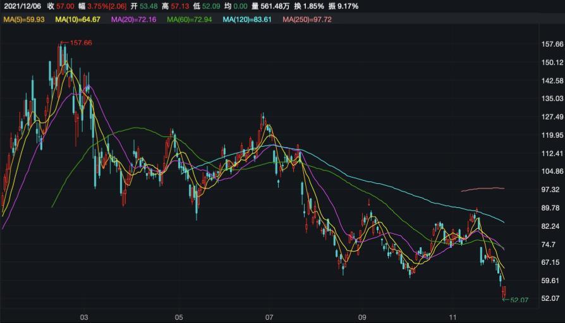Click the high price 57.13 value

click(x=180, y=6)
